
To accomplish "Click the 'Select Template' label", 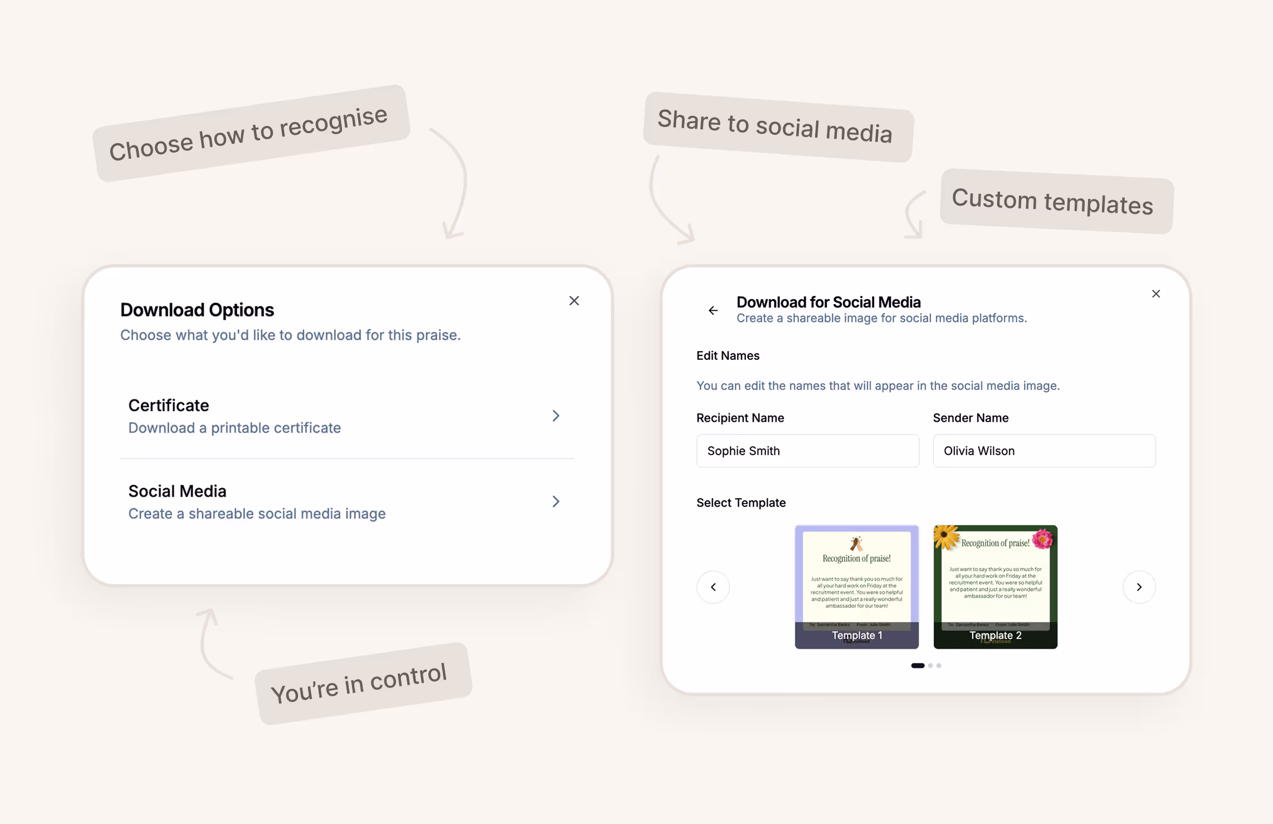I will point(741,503).
